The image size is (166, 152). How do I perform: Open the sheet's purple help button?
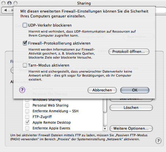pos(22,90)
